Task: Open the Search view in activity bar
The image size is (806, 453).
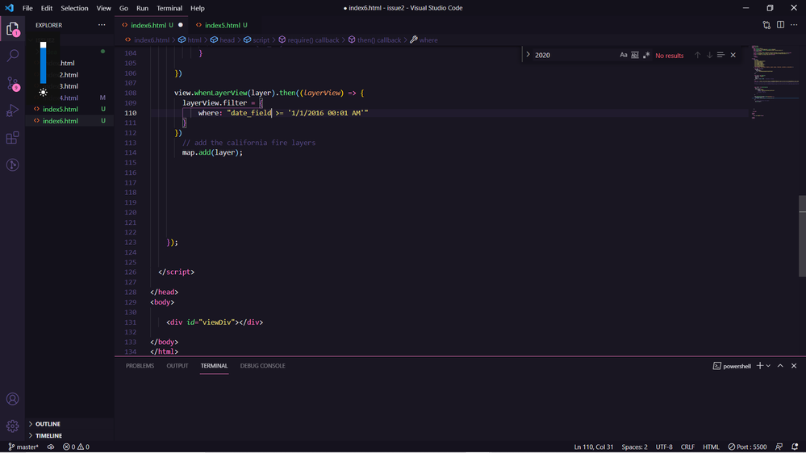Action: 12,55
